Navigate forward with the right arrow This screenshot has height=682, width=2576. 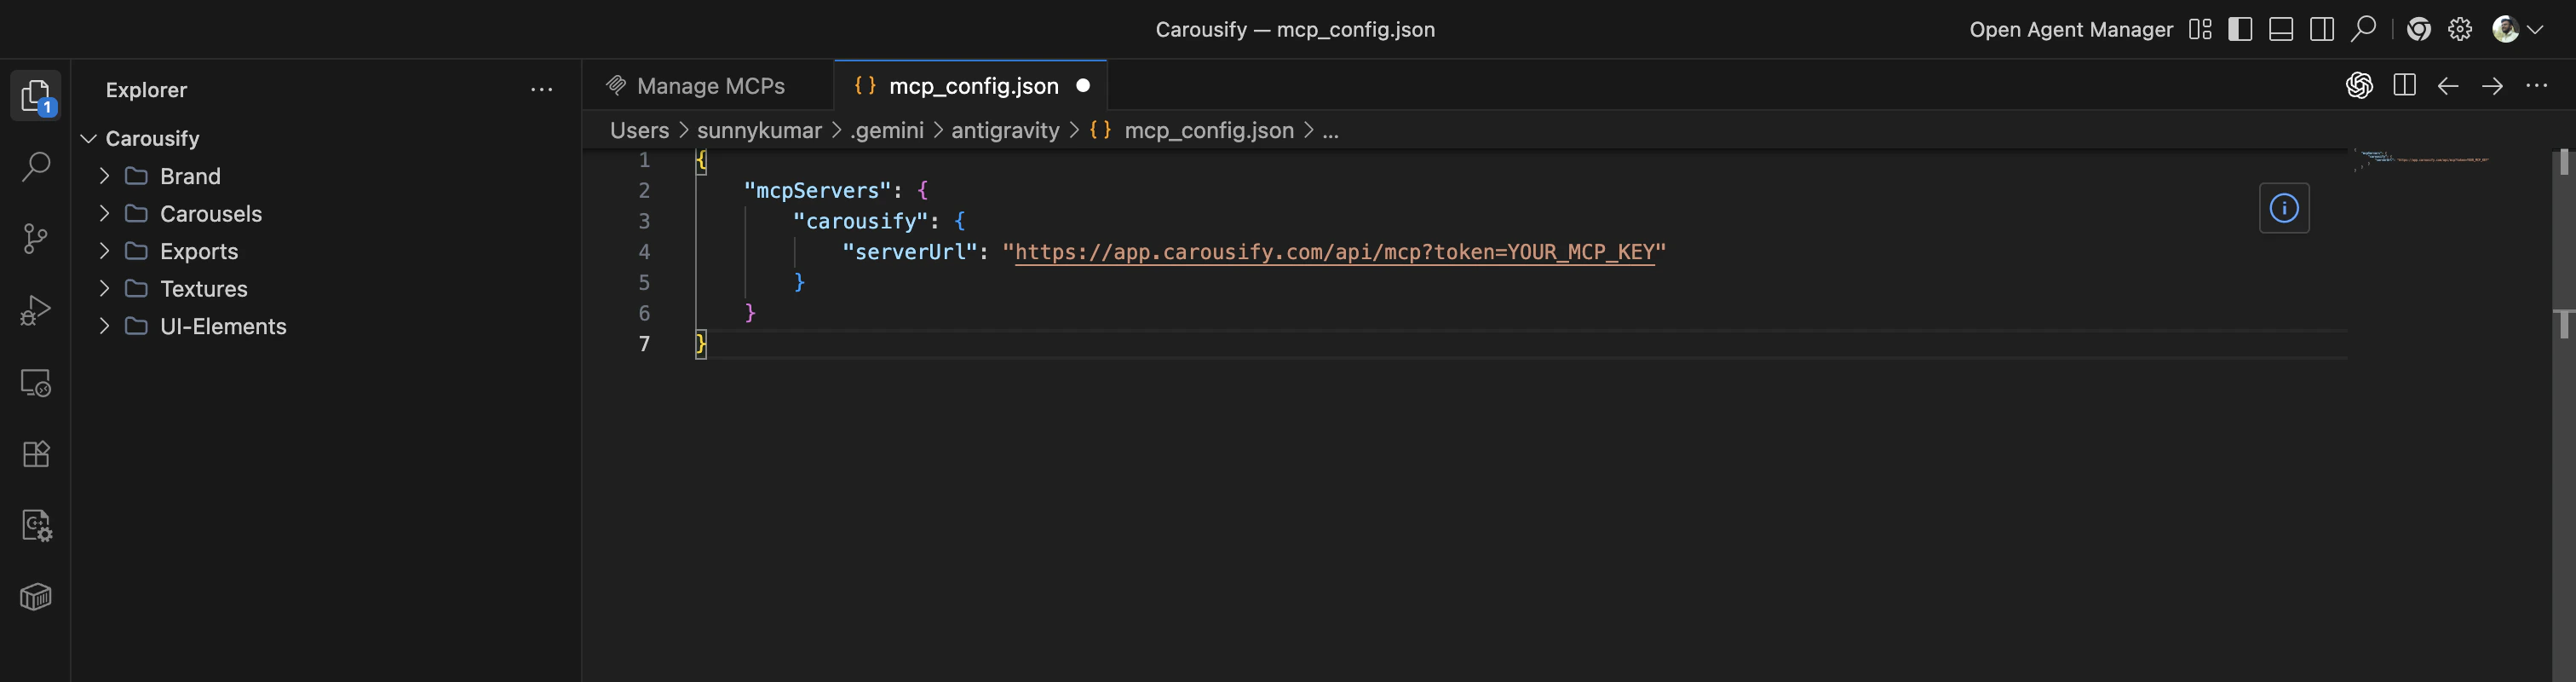click(x=2492, y=86)
